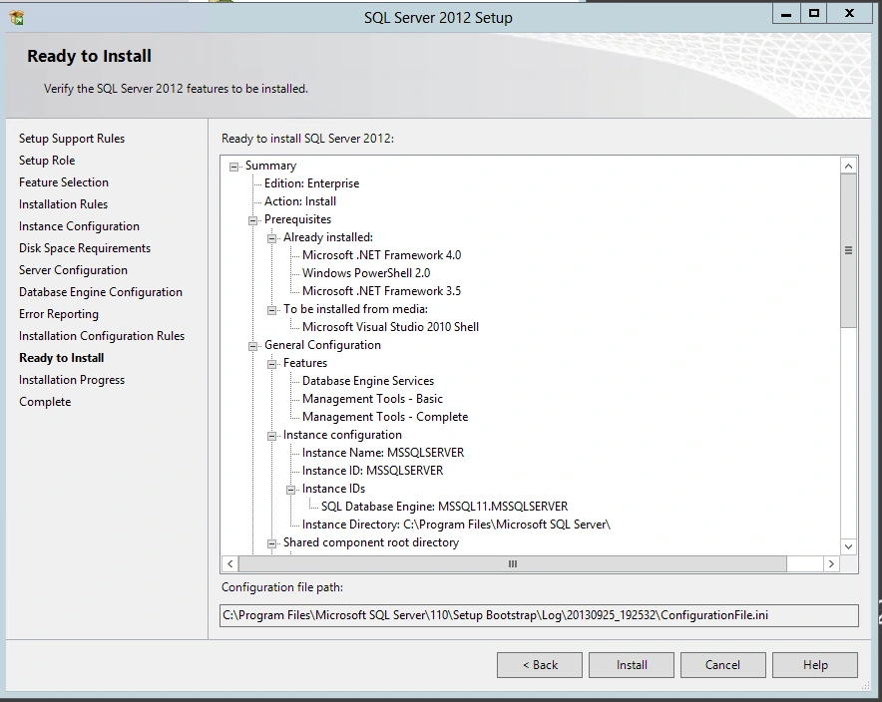The image size is (882, 702).
Task: Select Database Engine Services row
Action: (368, 381)
